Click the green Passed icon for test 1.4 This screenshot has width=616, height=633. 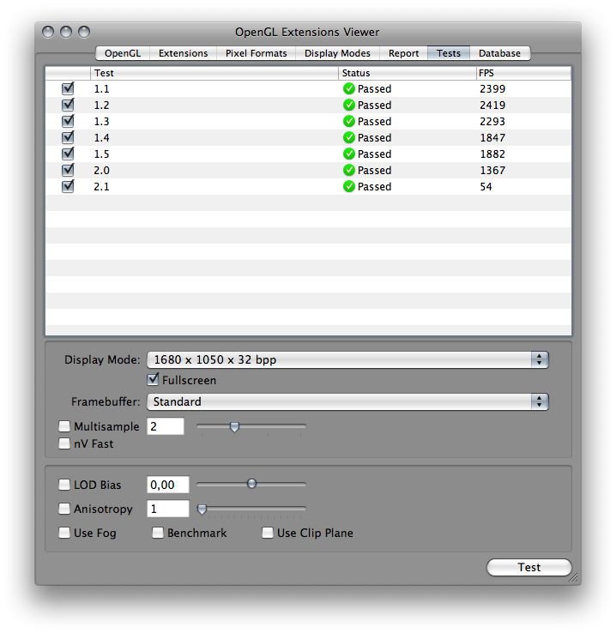(349, 137)
